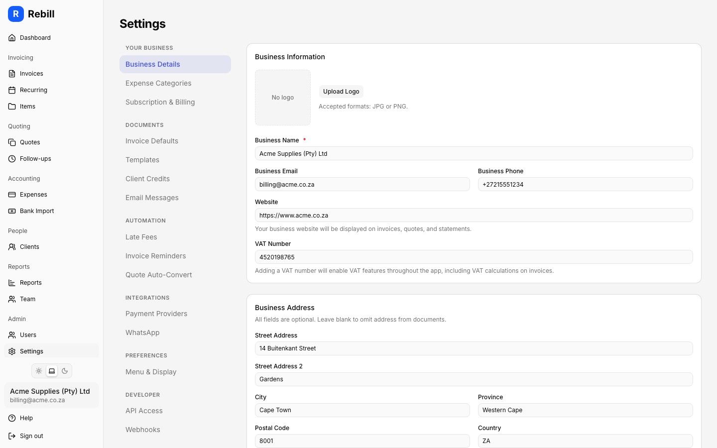This screenshot has width=717, height=448.
Task: Switch to light theme sun icon
Action: pos(39,371)
